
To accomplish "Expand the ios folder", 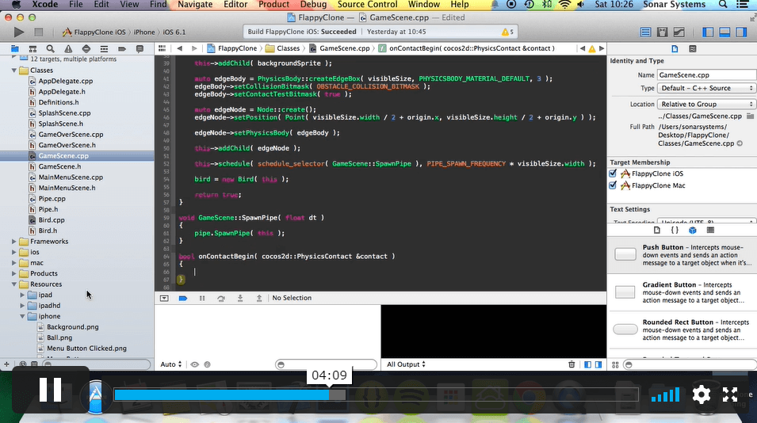I will (x=14, y=252).
